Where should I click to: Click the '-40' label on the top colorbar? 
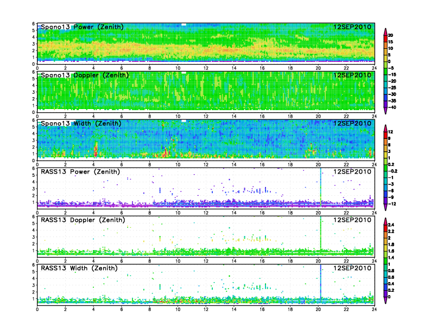(x=392, y=107)
